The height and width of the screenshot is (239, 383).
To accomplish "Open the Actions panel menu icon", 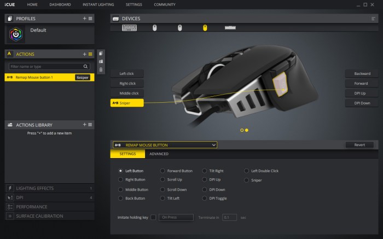I will click(90, 54).
